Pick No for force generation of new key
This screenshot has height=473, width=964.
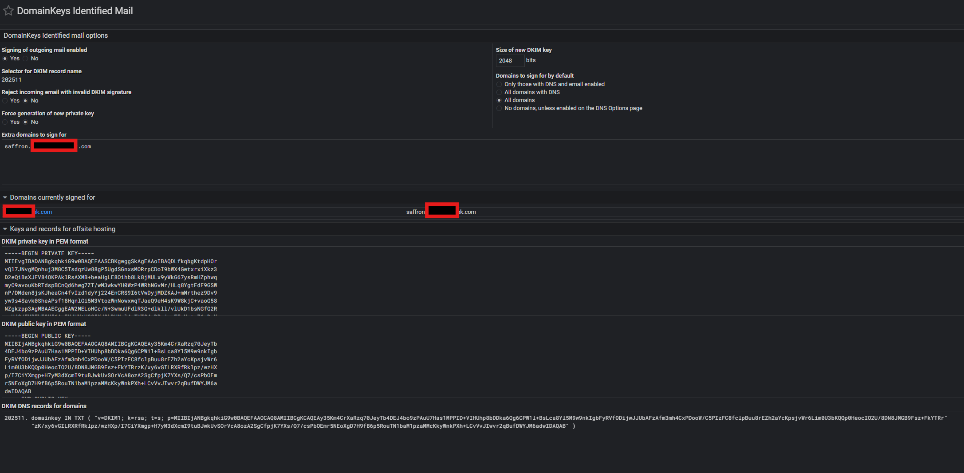click(26, 122)
